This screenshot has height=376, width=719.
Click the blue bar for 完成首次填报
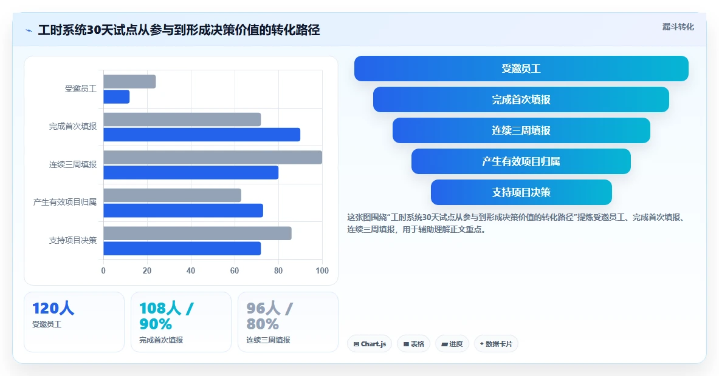pos(202,135)
